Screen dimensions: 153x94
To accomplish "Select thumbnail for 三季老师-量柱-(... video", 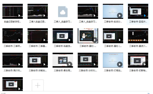I will (x=113, y=36).
